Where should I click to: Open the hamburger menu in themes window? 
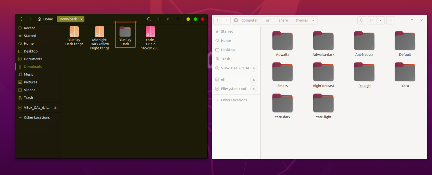tap(390, 20)
